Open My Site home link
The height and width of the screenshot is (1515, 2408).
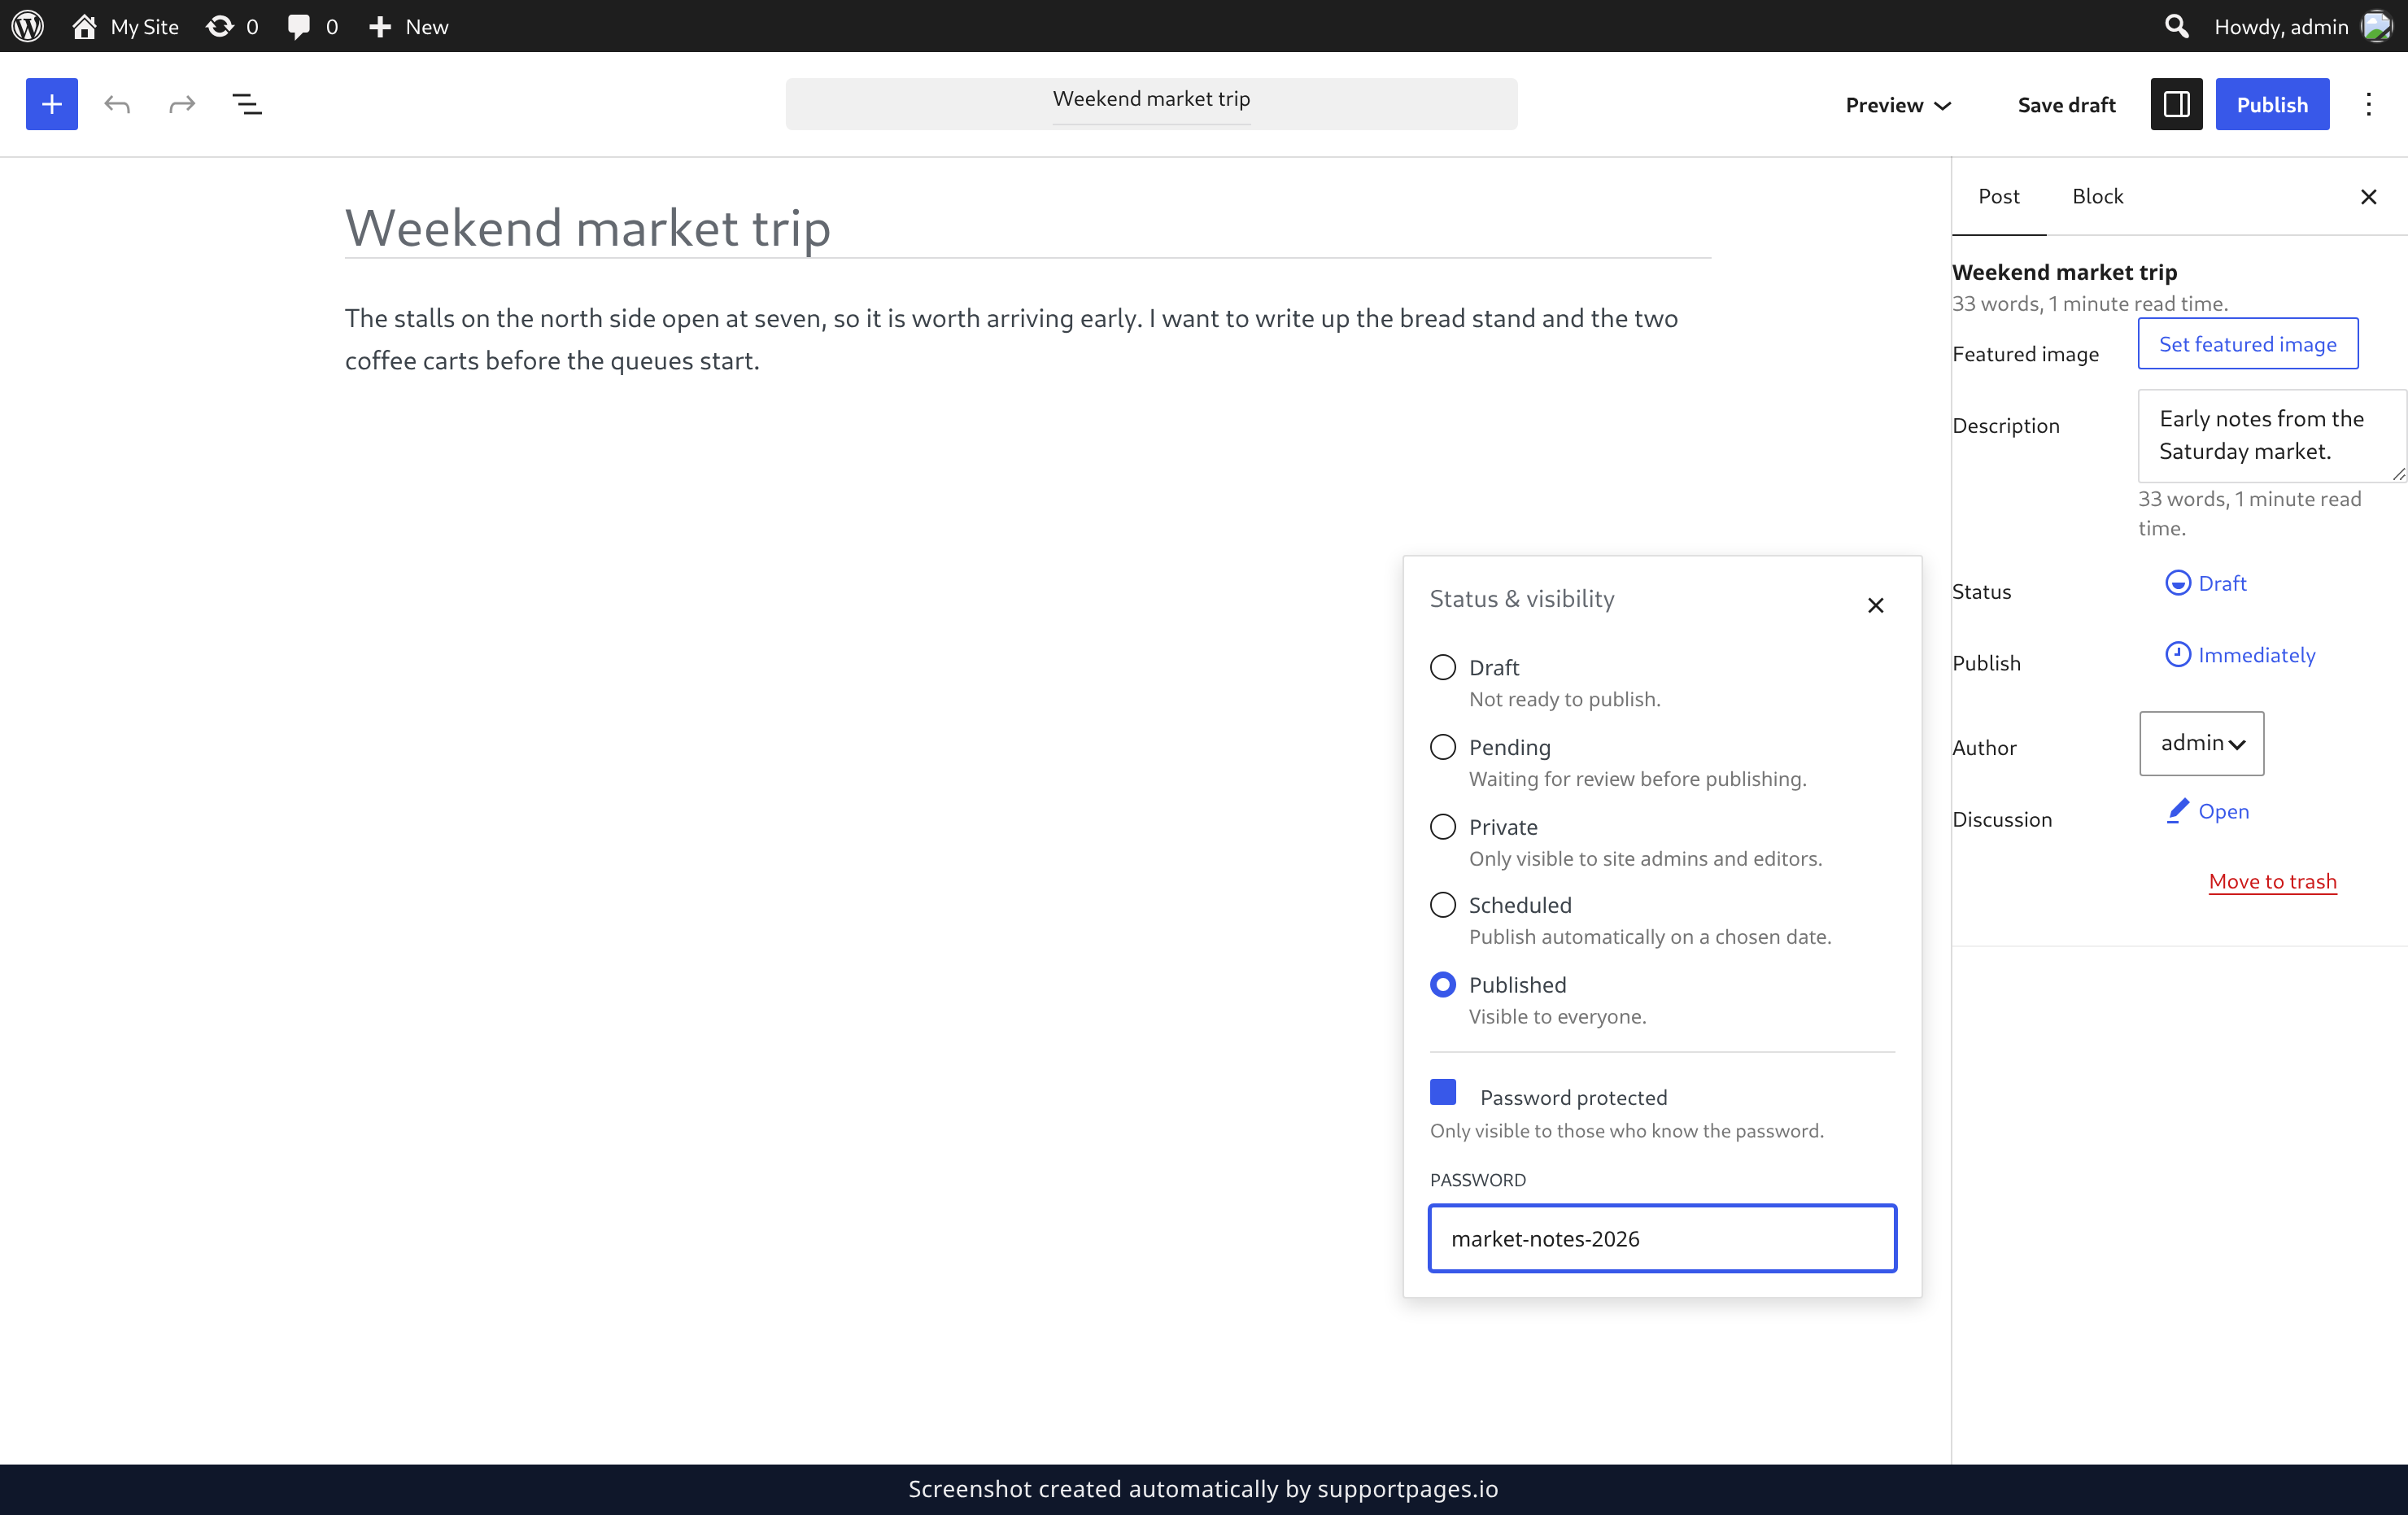click(x=125, y=26)
